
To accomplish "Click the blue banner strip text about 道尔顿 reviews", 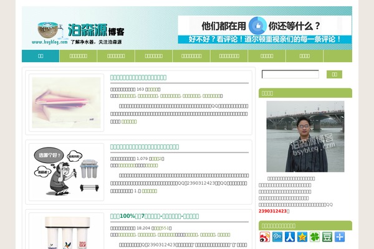I will (264, 39).
